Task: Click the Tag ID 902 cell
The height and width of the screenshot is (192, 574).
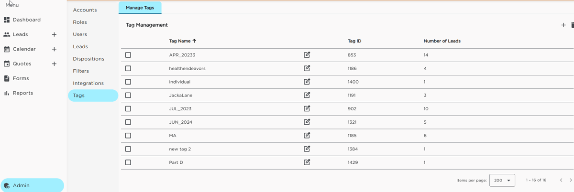Action: click(352, 108)
